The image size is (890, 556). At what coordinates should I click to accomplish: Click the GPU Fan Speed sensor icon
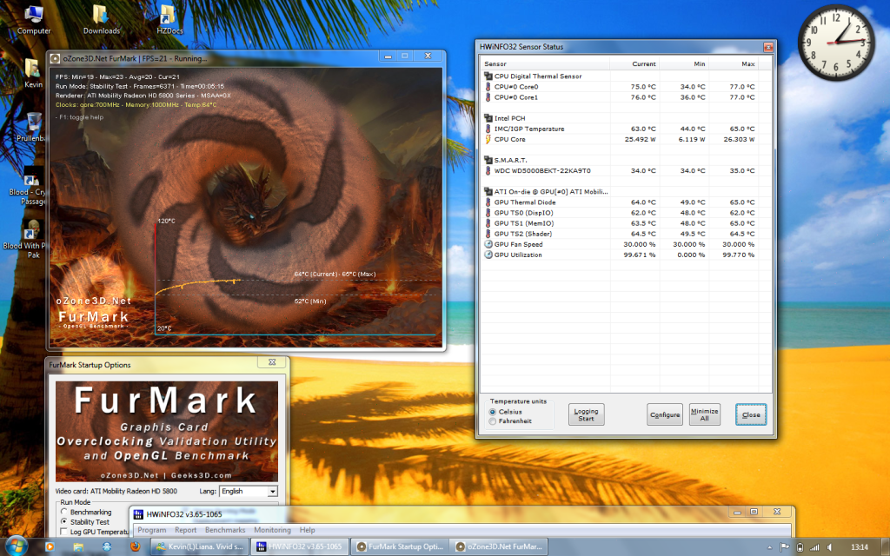pos(488,244)
